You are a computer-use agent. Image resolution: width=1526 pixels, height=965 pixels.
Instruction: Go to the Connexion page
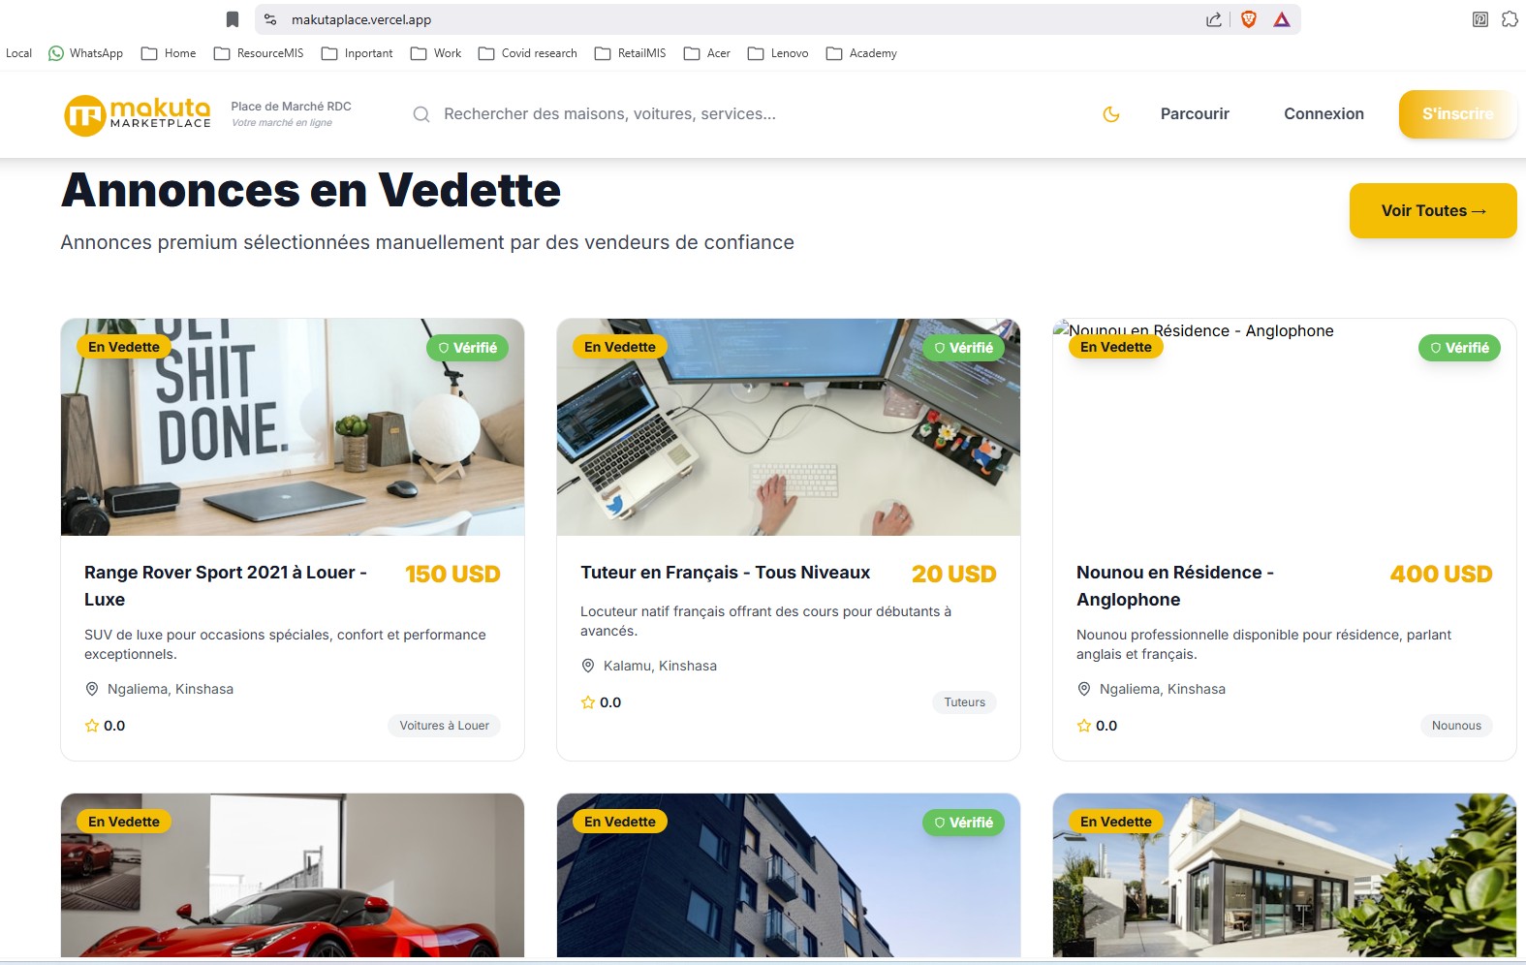coord(1324,114)
